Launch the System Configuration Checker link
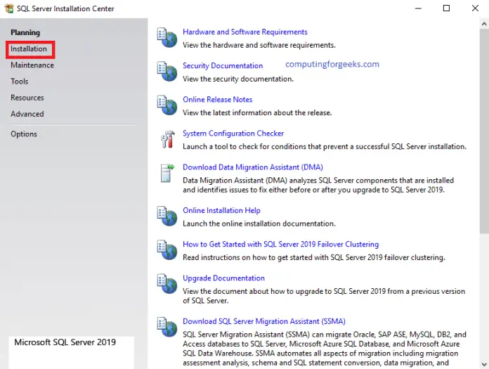489x369 pixels. click(233, 134)
